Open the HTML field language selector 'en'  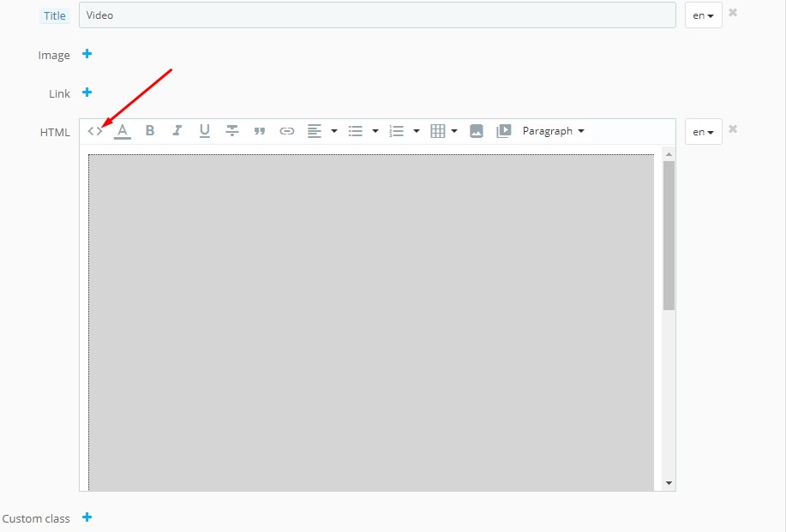click(703, 132)
